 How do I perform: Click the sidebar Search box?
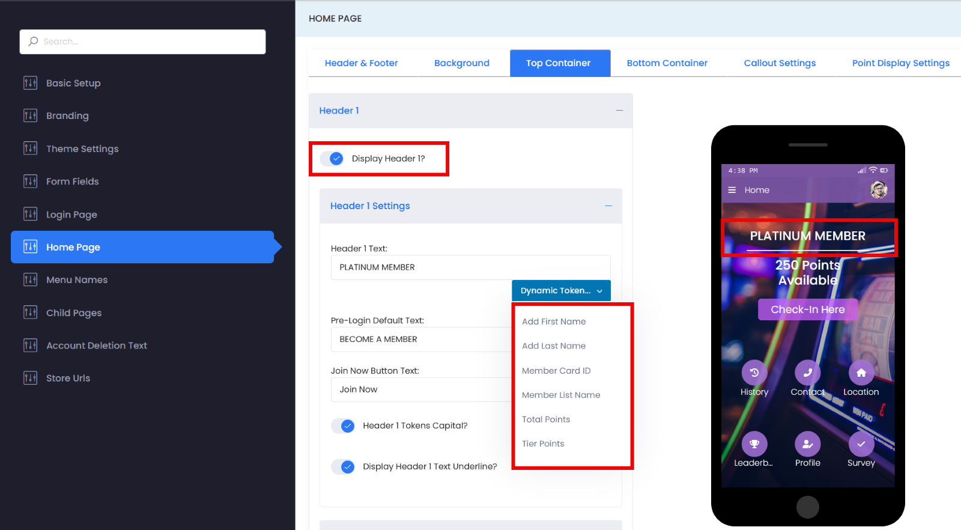pyautogui.click(x=143, y=41)
